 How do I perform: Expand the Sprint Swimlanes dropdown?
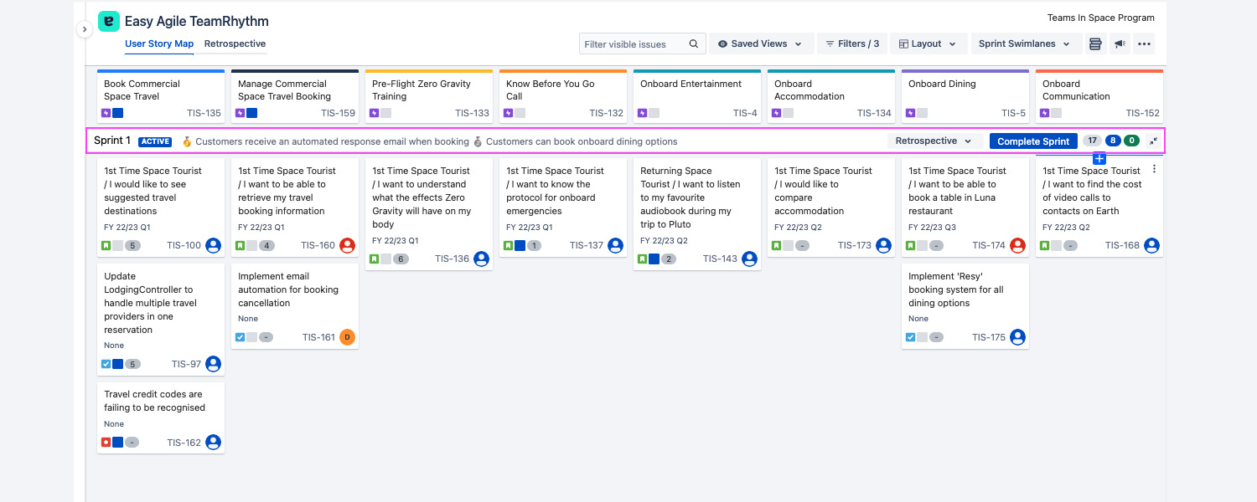pyautogui.click(x=1024, y=44)
